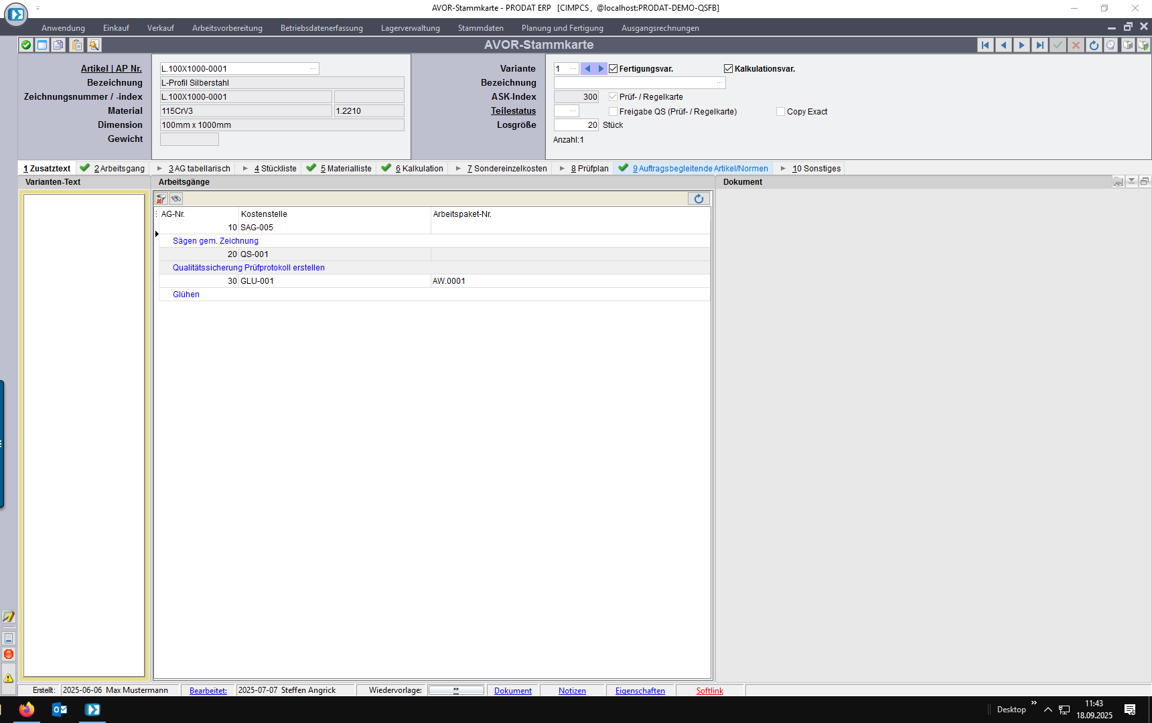Open the Teilestatus selection ellipsis
This screenshot has height=723, width=1152.
coord(573,111)
